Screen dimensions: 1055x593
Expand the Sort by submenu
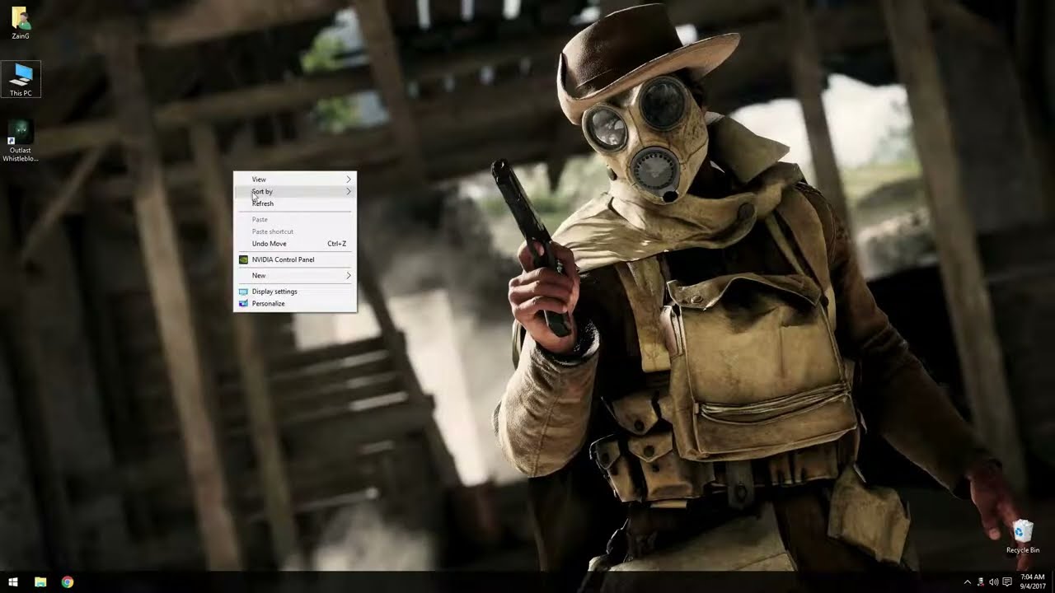[x=295, y=191]
